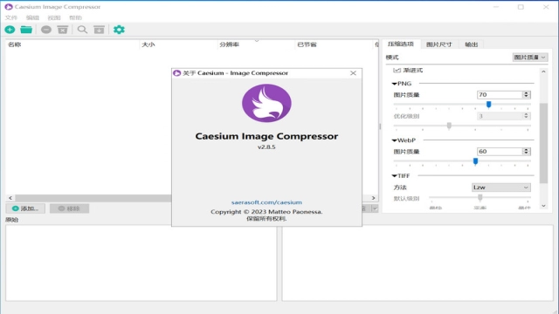Open the TIFF method Lzw dropdown
Viewport: 559px width, 314px height.
pos(500,188)
